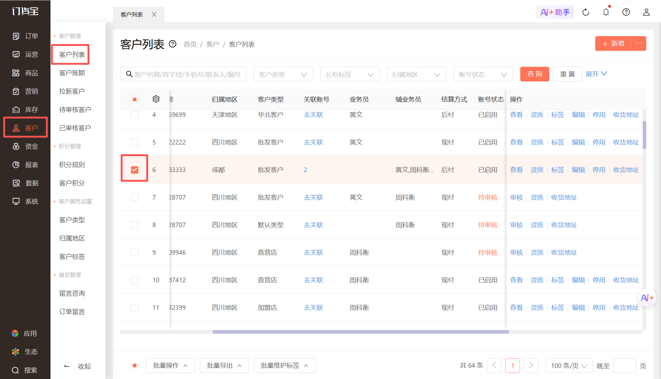Open the 公有标签 filter dropdown
Viewport: 661px width, 379px height.
[350, 74]
